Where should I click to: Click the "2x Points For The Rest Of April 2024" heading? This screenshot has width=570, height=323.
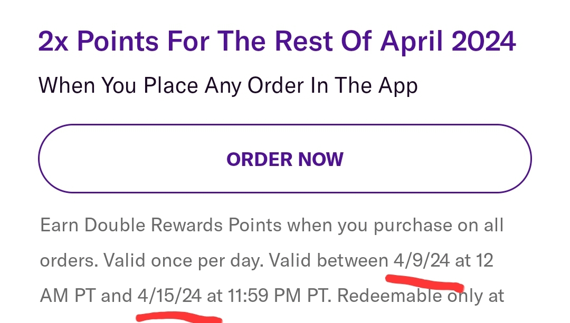pyautogui.click(x=277, y=42)
